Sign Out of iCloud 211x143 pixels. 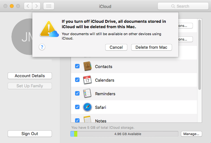point(30,134)
